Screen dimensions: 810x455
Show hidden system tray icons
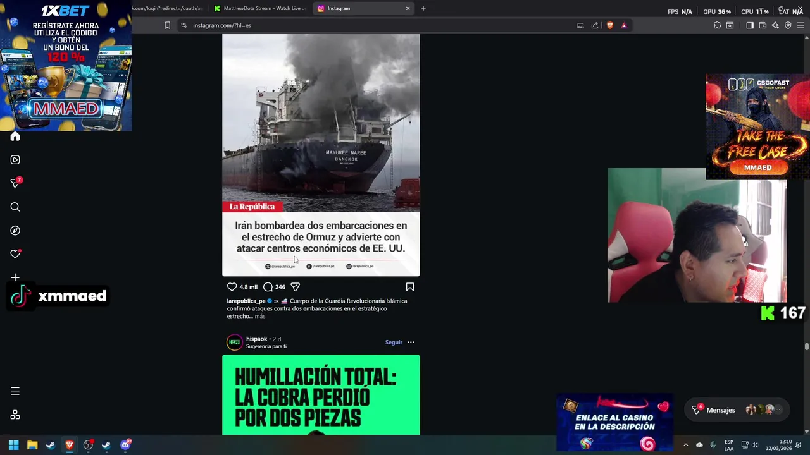[x=685, y=445]
